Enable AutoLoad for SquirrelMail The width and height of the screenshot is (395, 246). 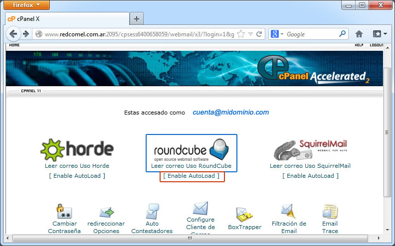(x=310, y=176)
